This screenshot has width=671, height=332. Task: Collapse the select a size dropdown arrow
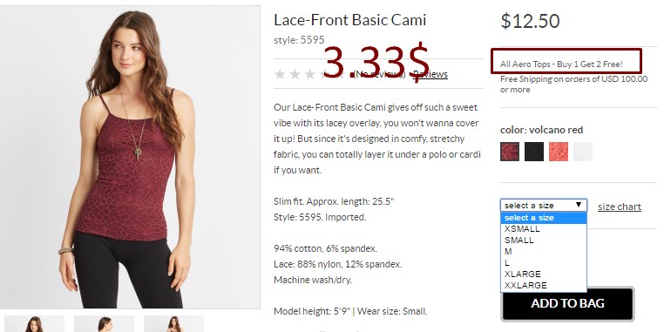coord(579,205)
